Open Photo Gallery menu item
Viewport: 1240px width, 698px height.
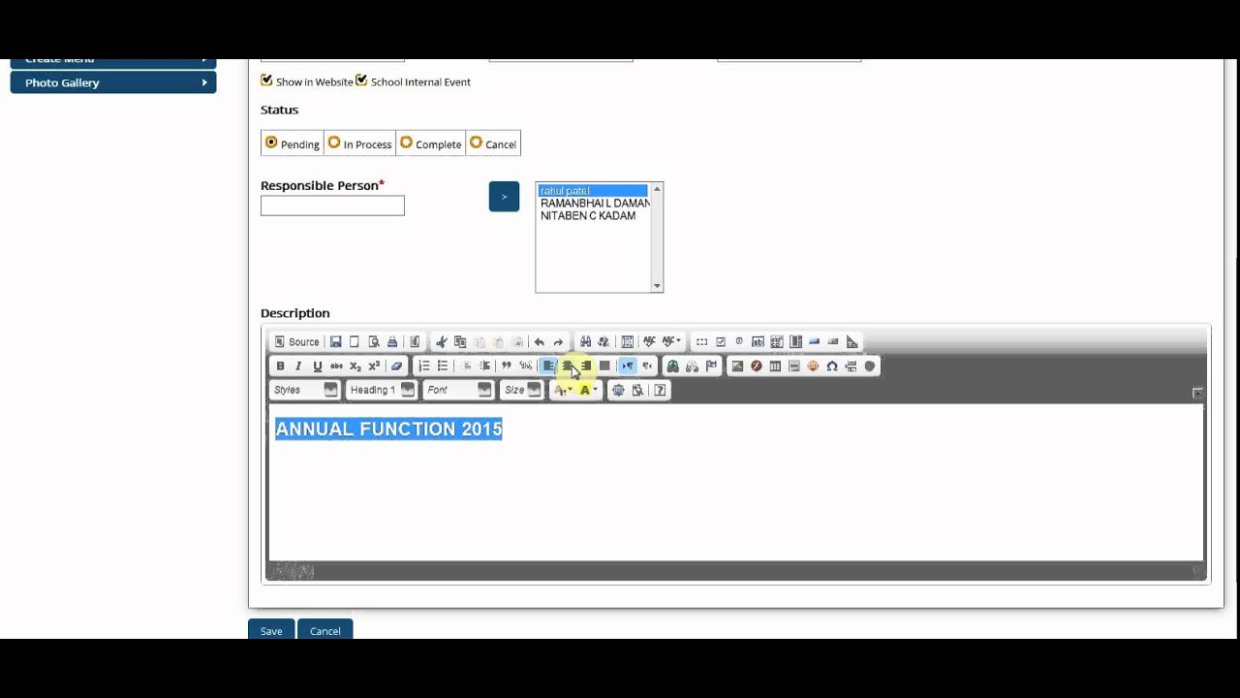coord(113,82)
